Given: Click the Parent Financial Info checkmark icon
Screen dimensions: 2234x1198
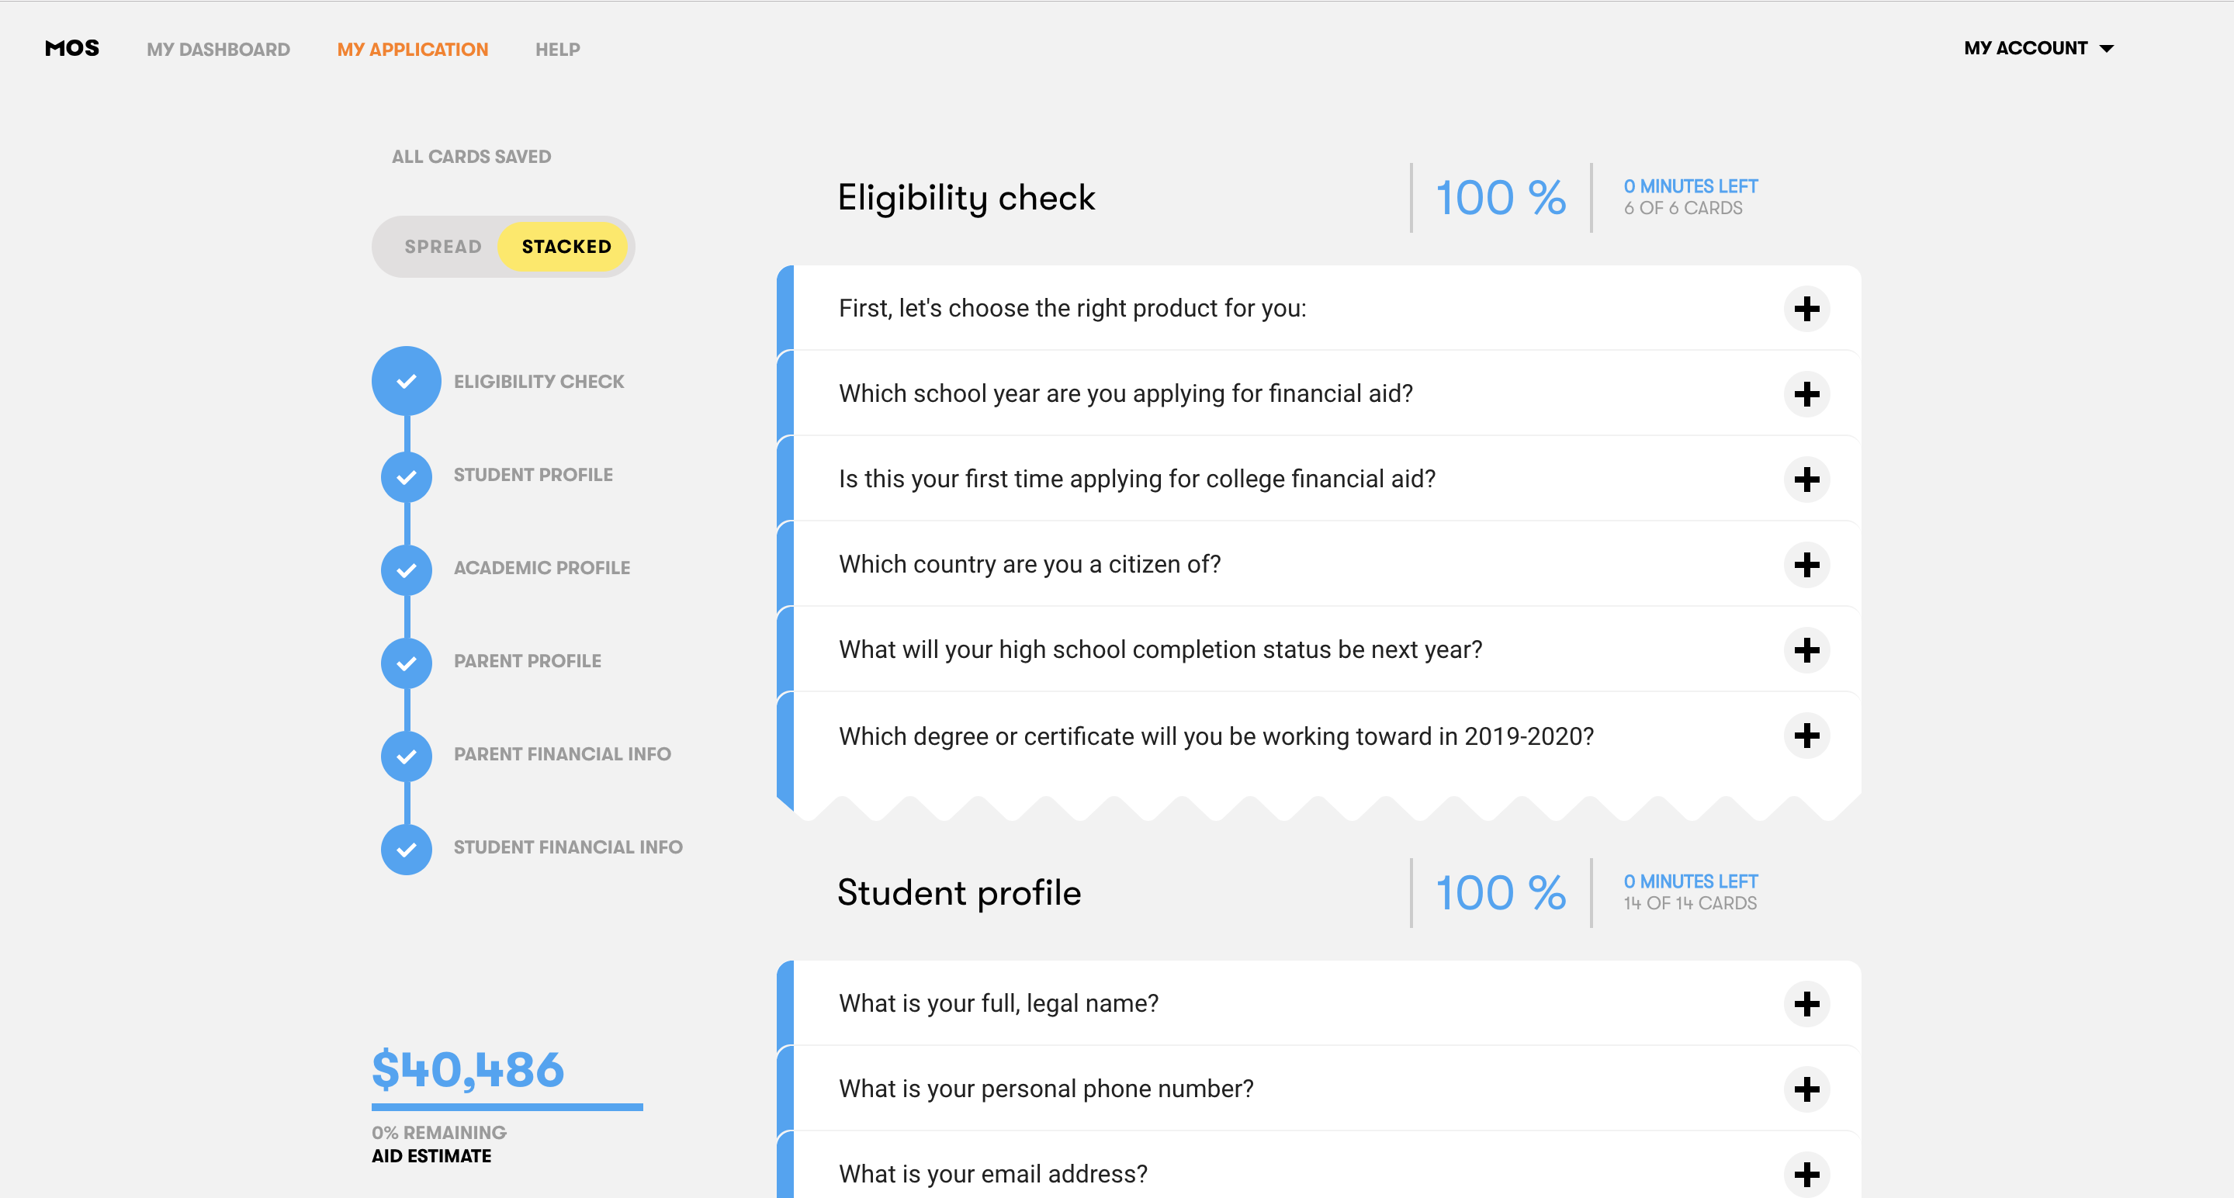Looking at the screenshot, I should (x=406, y=756).
